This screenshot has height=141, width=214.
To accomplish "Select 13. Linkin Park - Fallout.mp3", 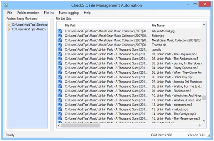I will pyautogui.click(x=170, y=109).
